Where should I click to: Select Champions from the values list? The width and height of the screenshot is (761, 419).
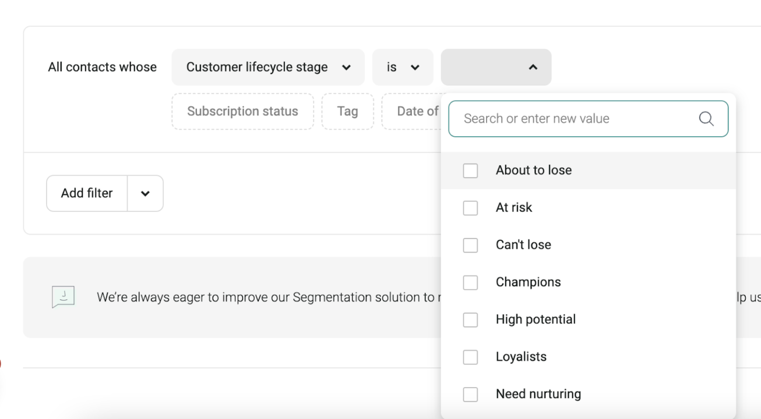coord(528,282)
